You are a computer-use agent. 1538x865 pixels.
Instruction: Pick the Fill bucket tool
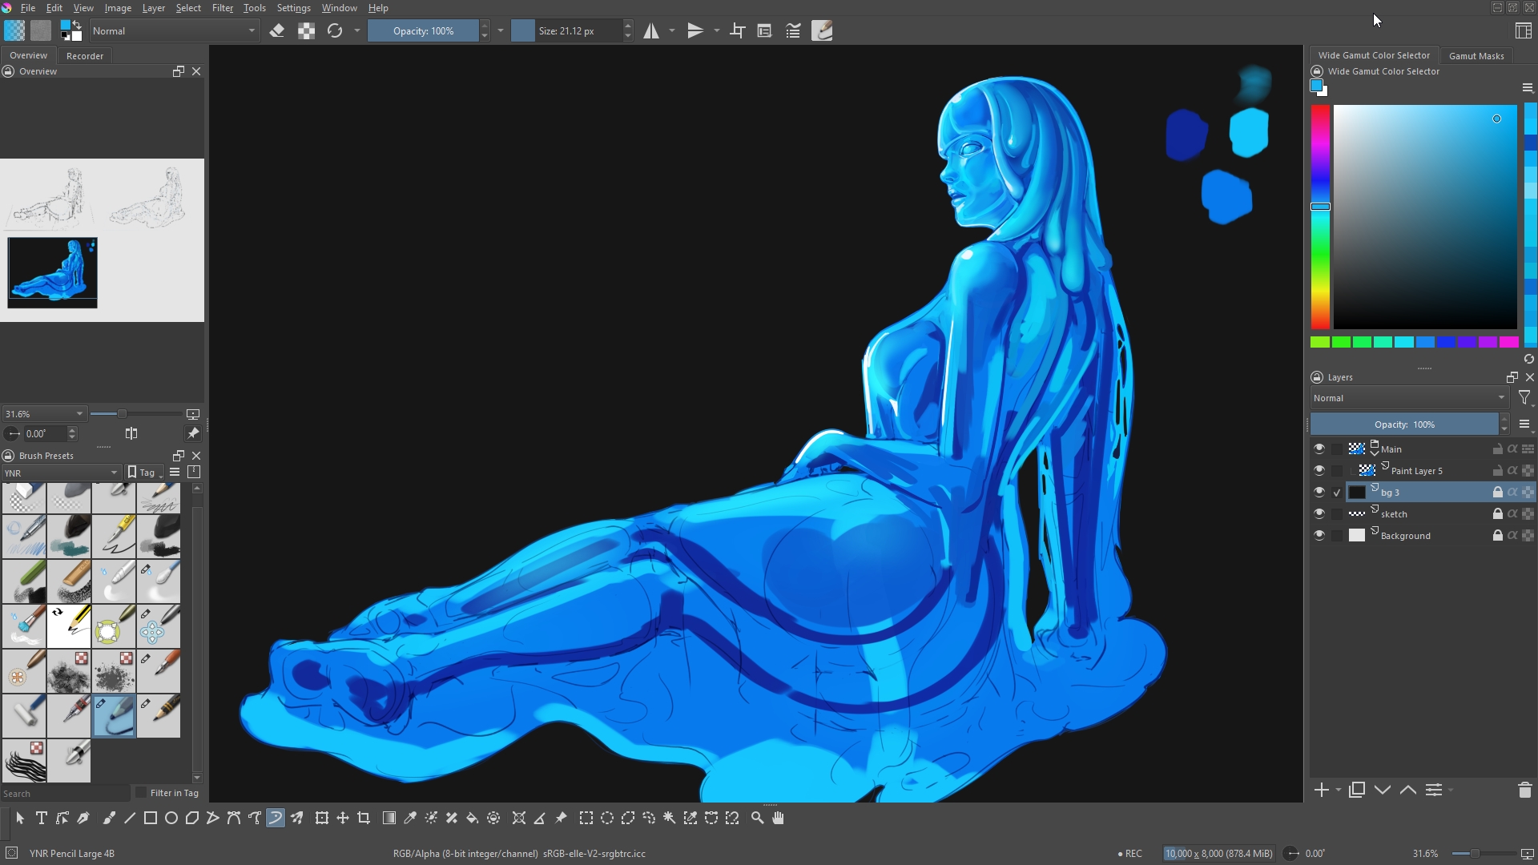click(473, 818)
